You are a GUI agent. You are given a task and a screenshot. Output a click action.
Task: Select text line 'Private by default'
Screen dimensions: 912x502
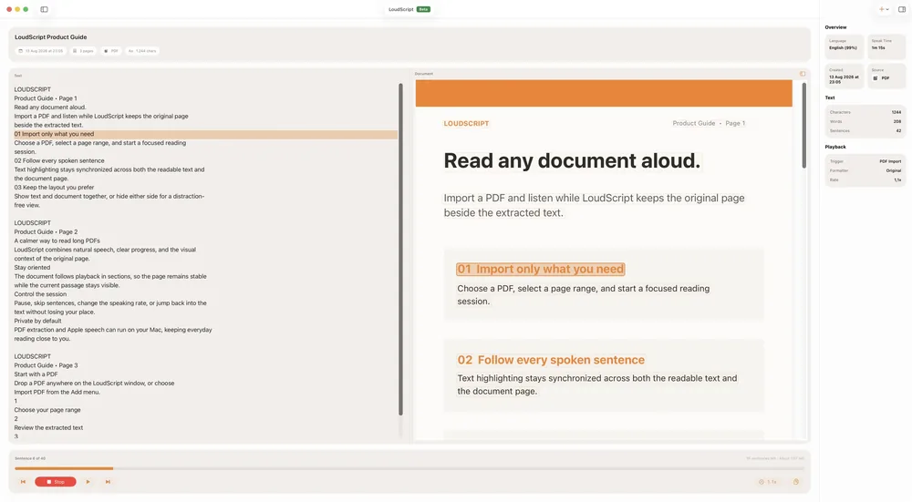pyautogui.click(x=37, y=321)
